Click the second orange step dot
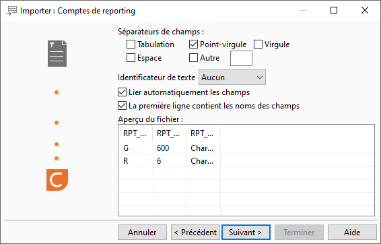 (x=57, y=123)
